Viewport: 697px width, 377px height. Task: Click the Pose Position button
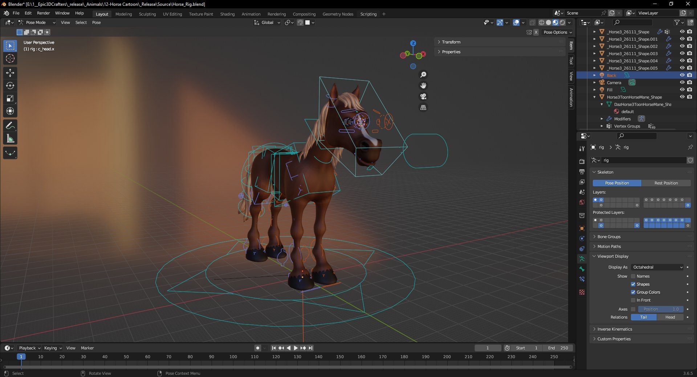617,183
